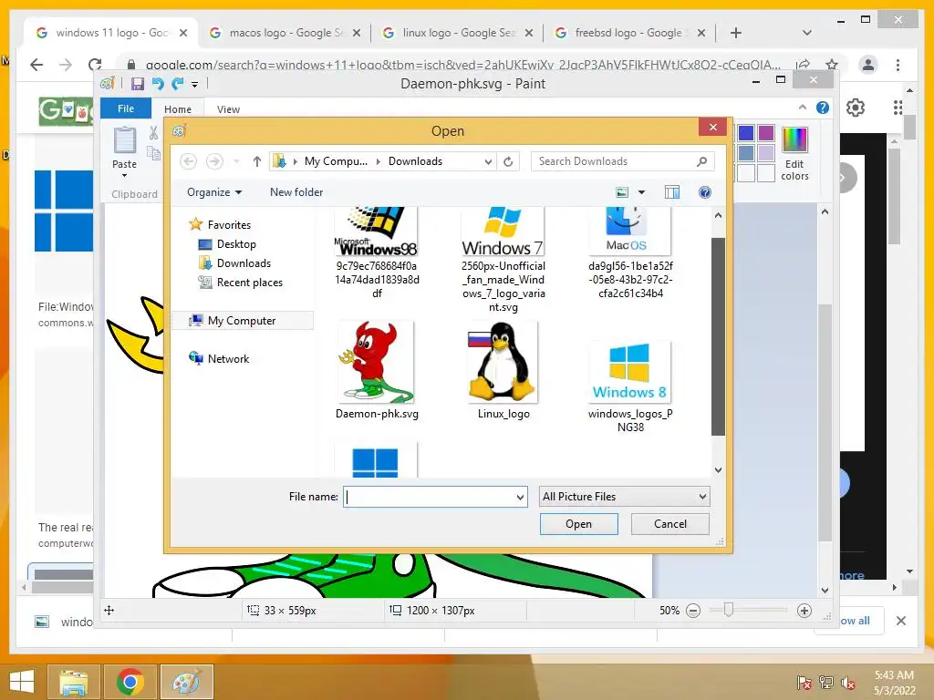Click the Search Downloads field
Image resolution: width=934 pixels, height=700 pixels.
tap(622, 161)
